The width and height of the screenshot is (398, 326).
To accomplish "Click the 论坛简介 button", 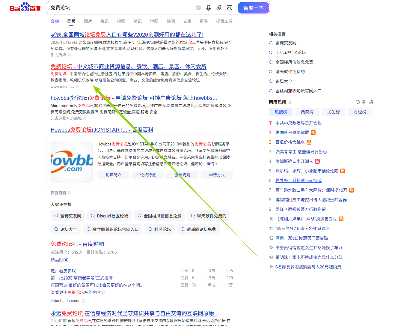I will tap(113, 175).
